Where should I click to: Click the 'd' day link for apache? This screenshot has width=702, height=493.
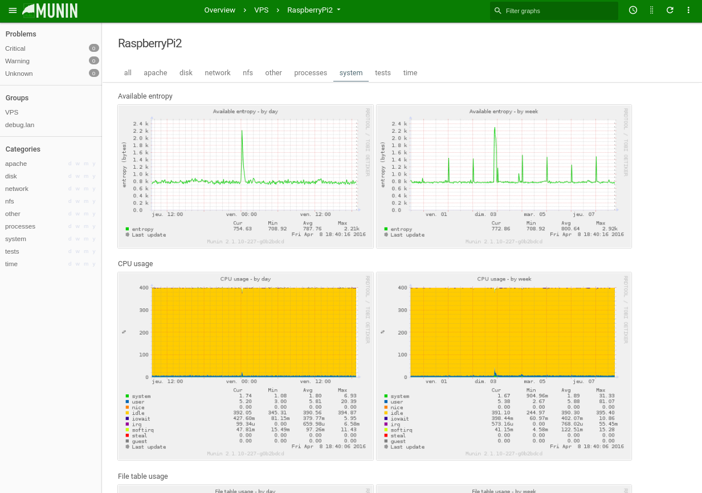70,164
